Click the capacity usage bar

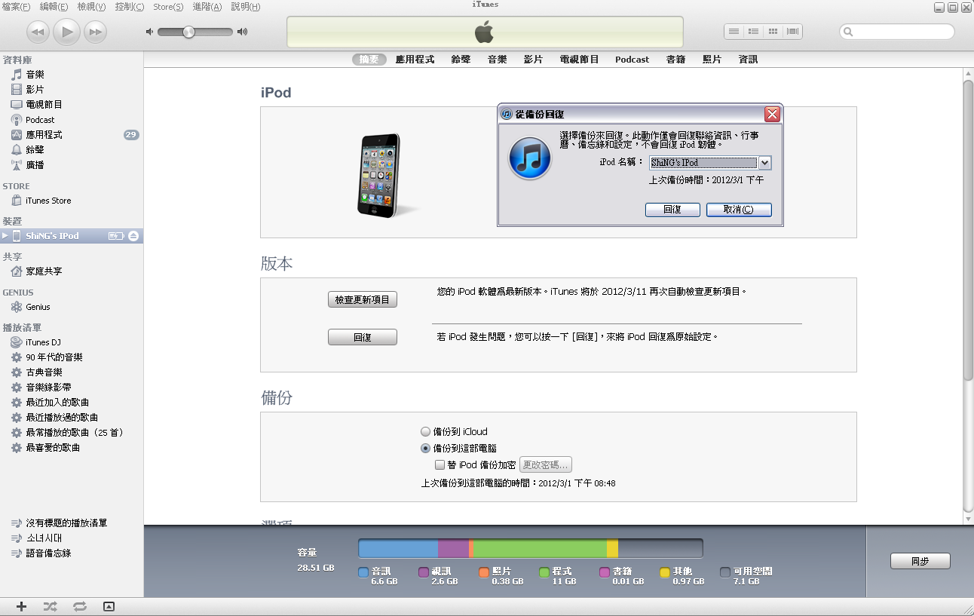531,548
